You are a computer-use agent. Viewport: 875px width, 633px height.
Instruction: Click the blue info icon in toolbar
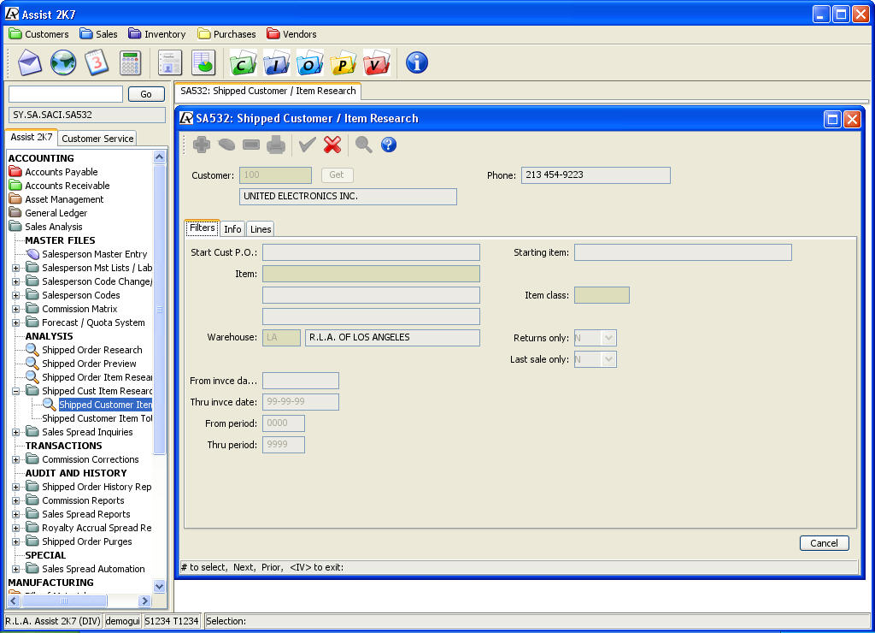pyautogui.click(x=416, y=62)
